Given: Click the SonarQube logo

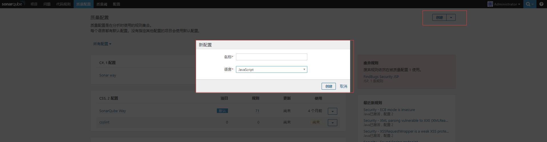Looking at the screenshot, I should coord(13,4).
